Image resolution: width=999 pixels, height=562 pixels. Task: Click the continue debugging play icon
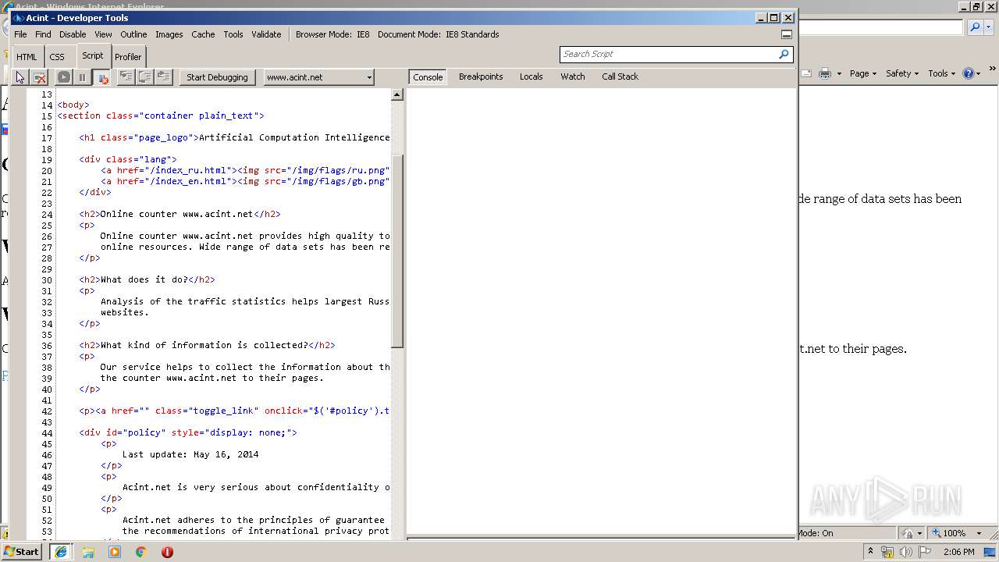64,77
